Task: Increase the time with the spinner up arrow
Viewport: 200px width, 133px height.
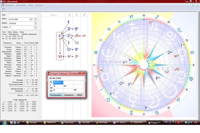Action: [36, 23]
